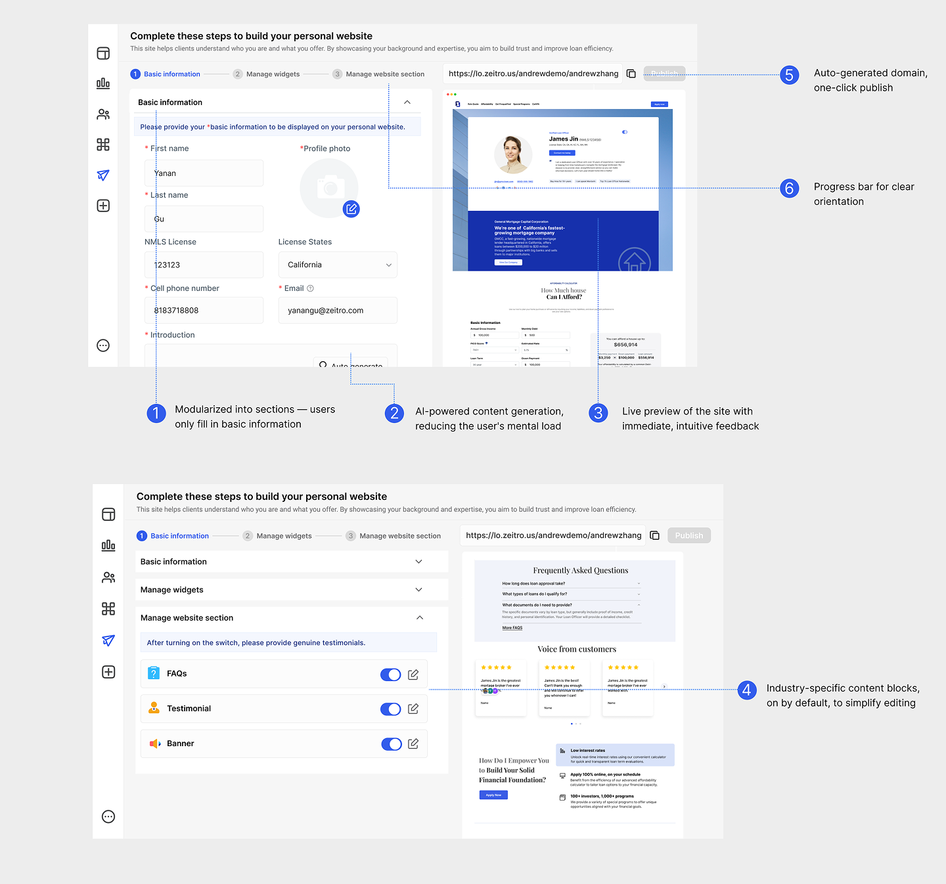
Task: Open the FICO Score dropdown in the affordability preview
Action: [x=494, y=350]
